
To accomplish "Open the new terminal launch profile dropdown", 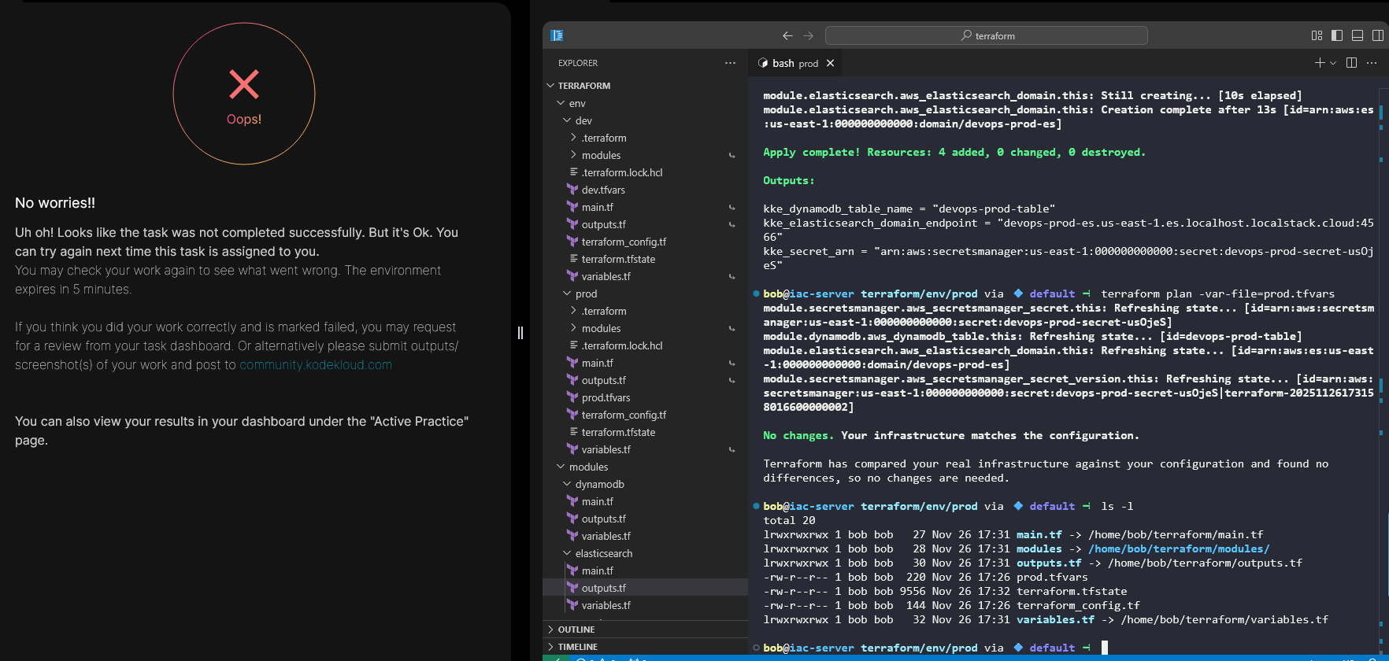I will tap(1333, 63).
